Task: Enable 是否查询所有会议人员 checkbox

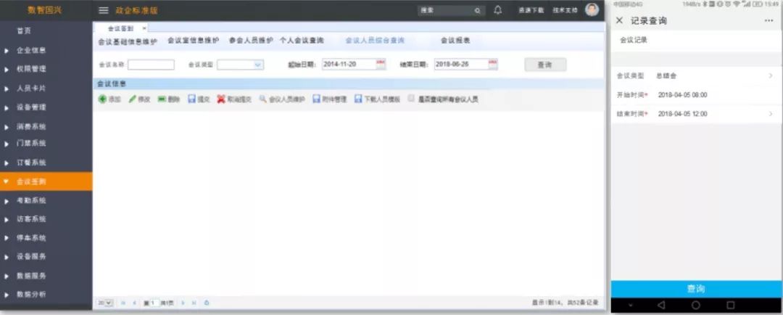Action: pos(412,98)
